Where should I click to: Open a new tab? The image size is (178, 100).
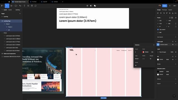coord(63,2)
